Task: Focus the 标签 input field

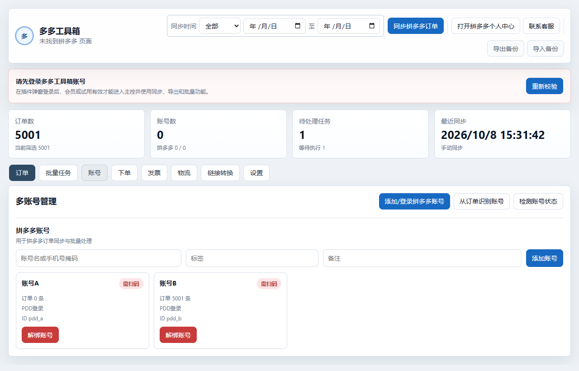Action: point(252,258)
